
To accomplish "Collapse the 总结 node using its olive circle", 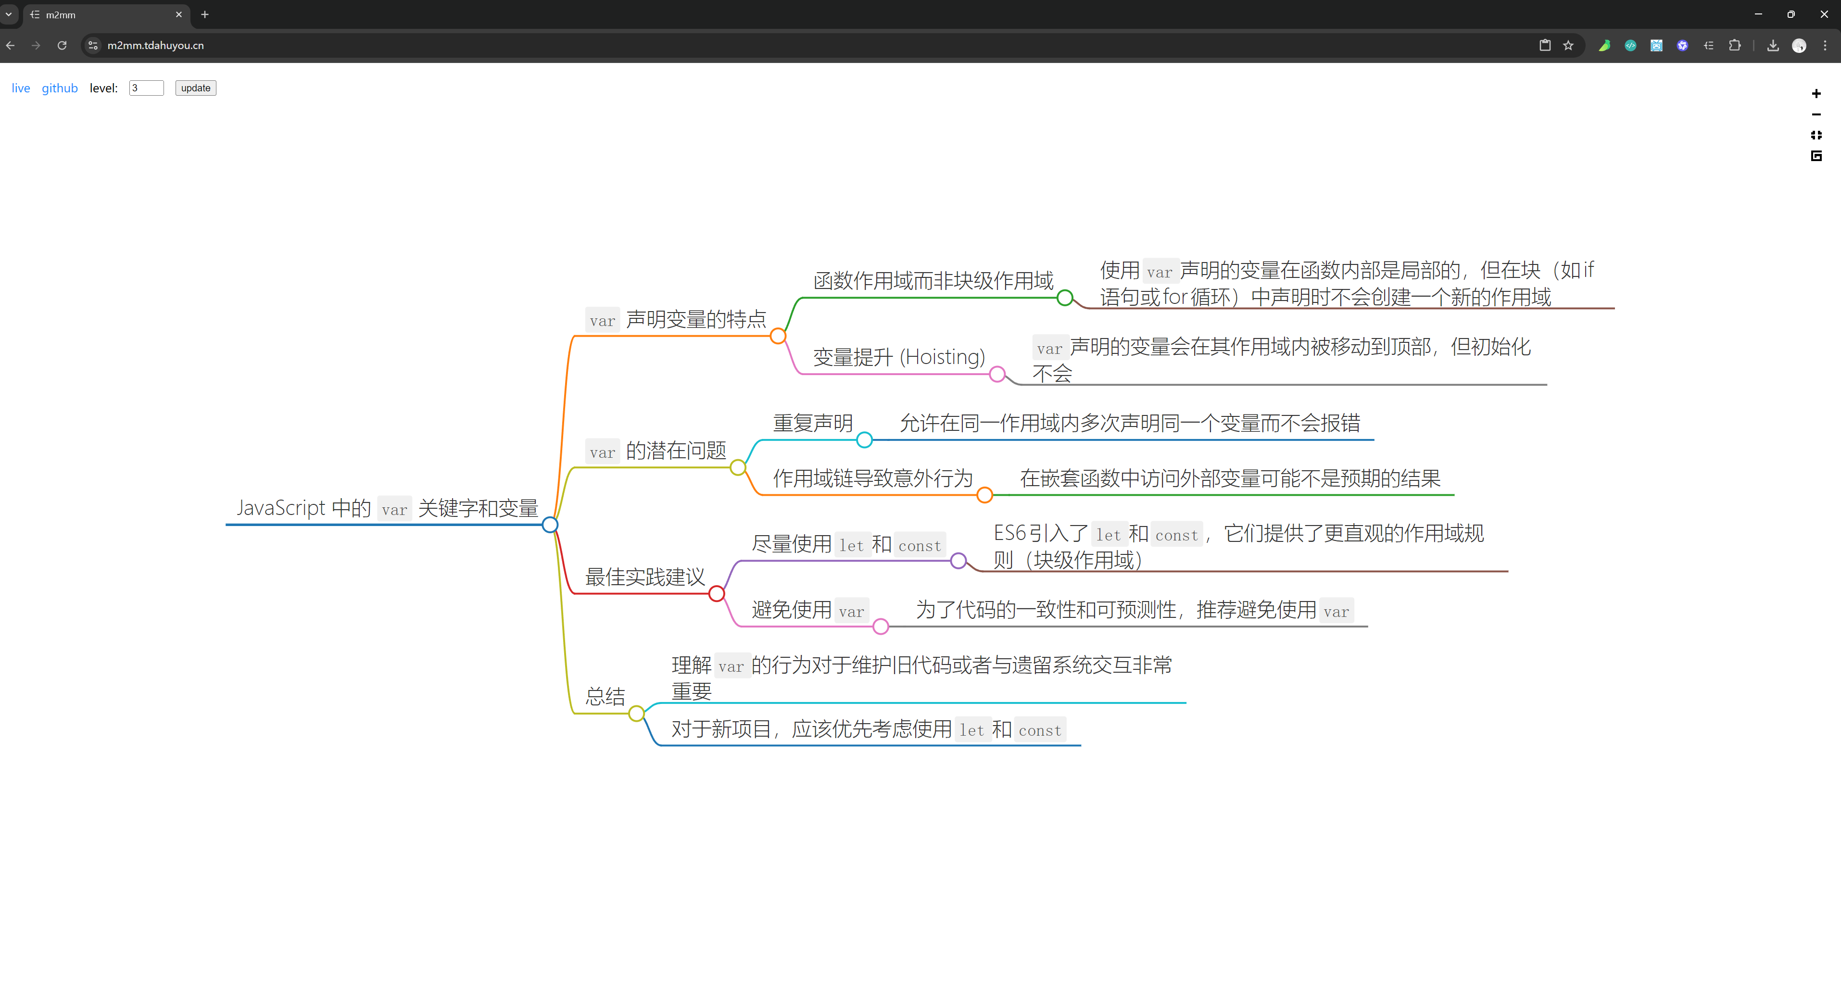I will pos(636,713).
